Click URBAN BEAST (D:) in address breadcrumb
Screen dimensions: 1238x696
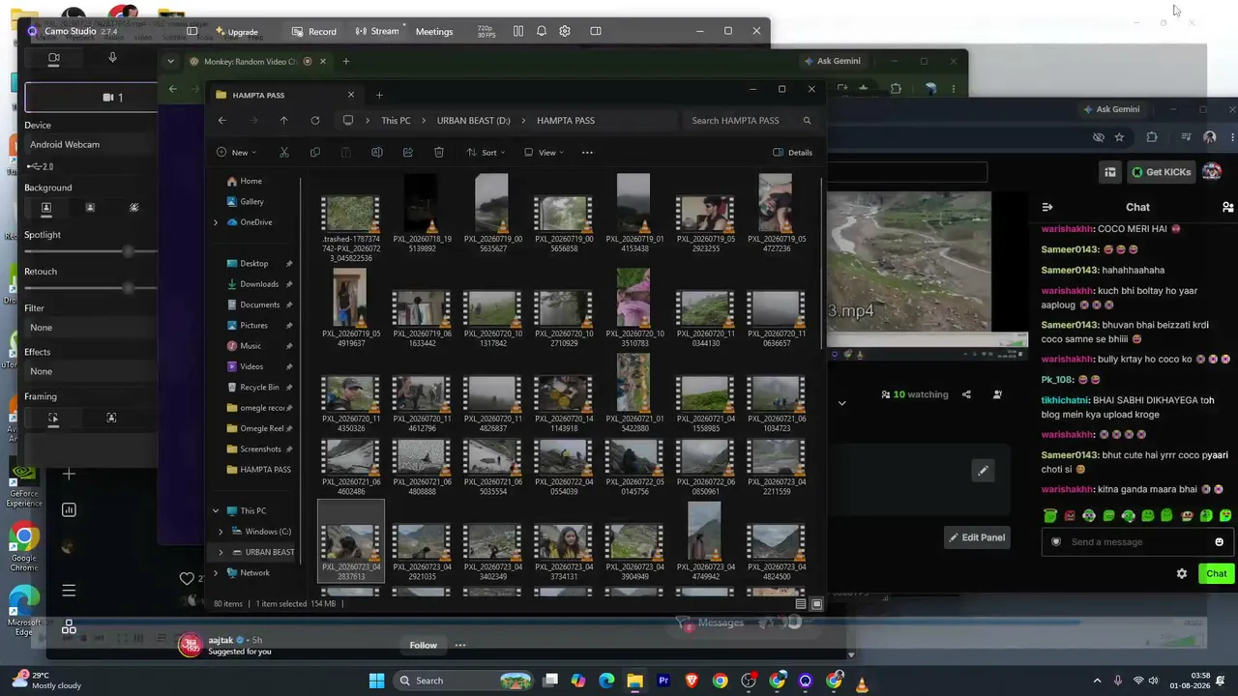[x=474, y=121]
